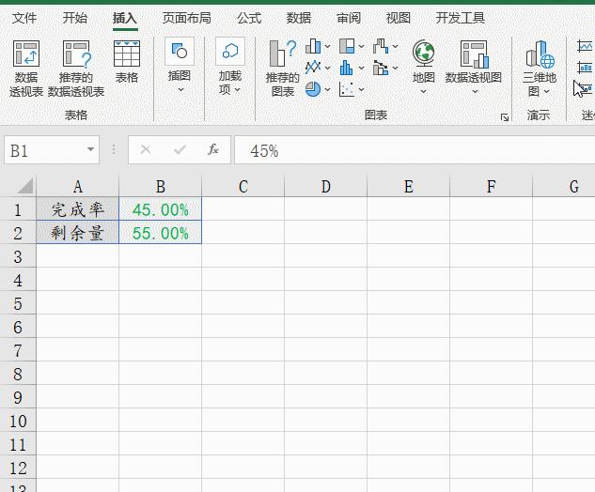Screen dimensions: 595x492
Task: Switch to the 公式 ribbon tab
Action: coord(249,18)
